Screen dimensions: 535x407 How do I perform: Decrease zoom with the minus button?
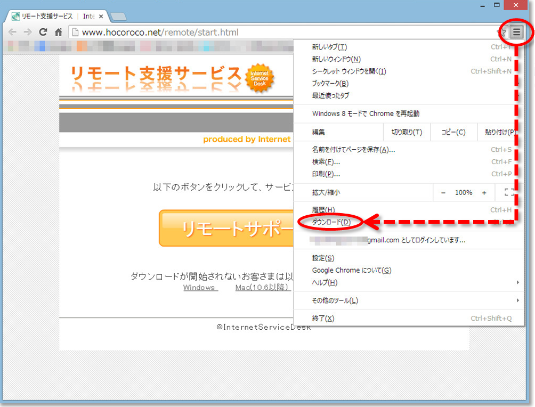[x=443, y=193]
